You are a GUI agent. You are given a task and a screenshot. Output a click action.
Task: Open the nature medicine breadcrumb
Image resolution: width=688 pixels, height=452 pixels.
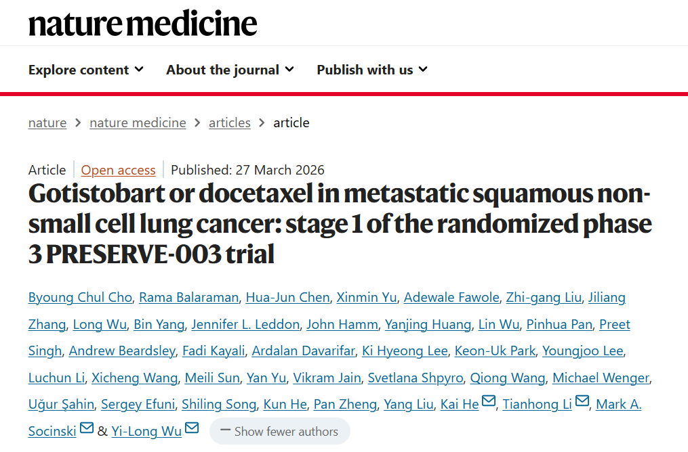[138, 122]
